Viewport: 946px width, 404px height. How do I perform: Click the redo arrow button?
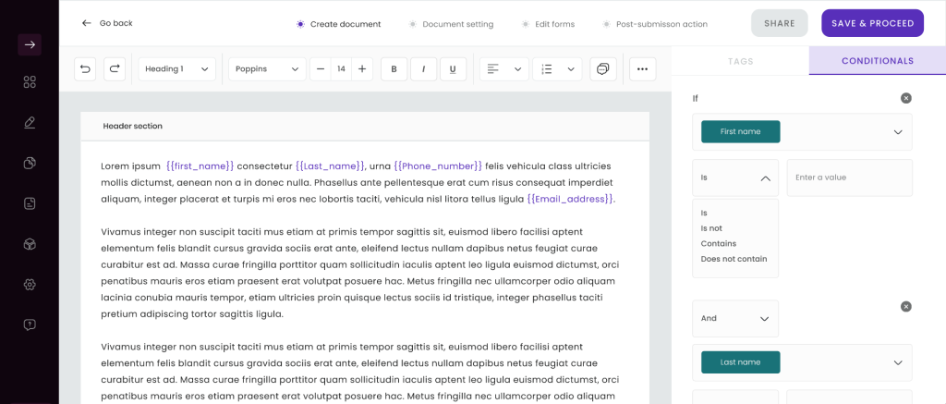tap(115, 68)
